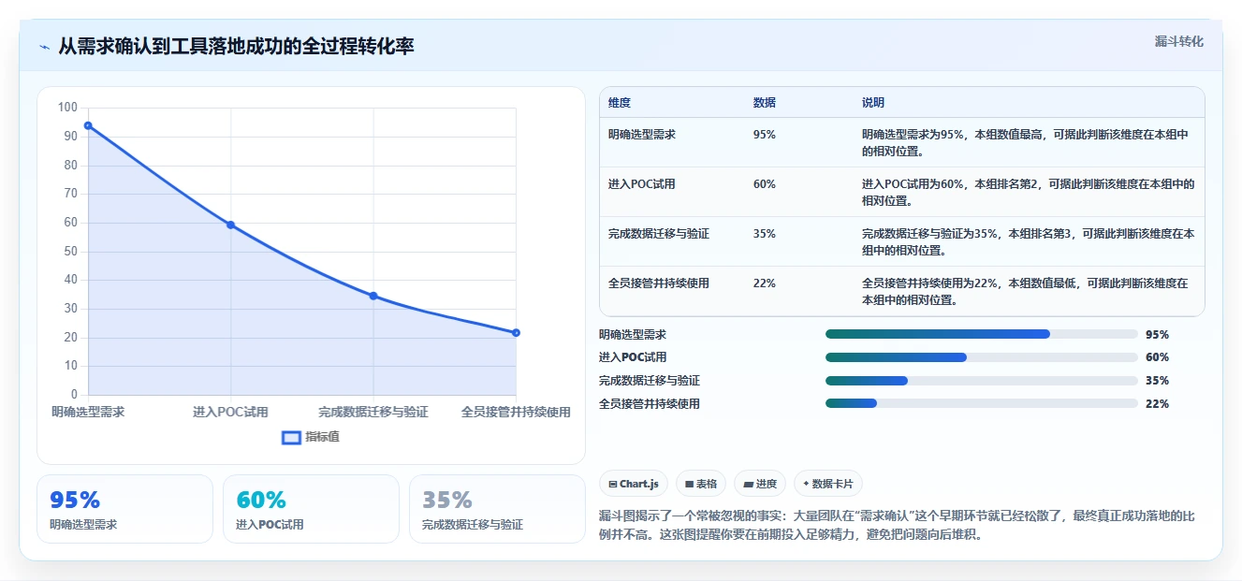This screenshot has width=1242, height=581.
Task: Open the 60% 进入POC试用 stat card
Action: 311,509
